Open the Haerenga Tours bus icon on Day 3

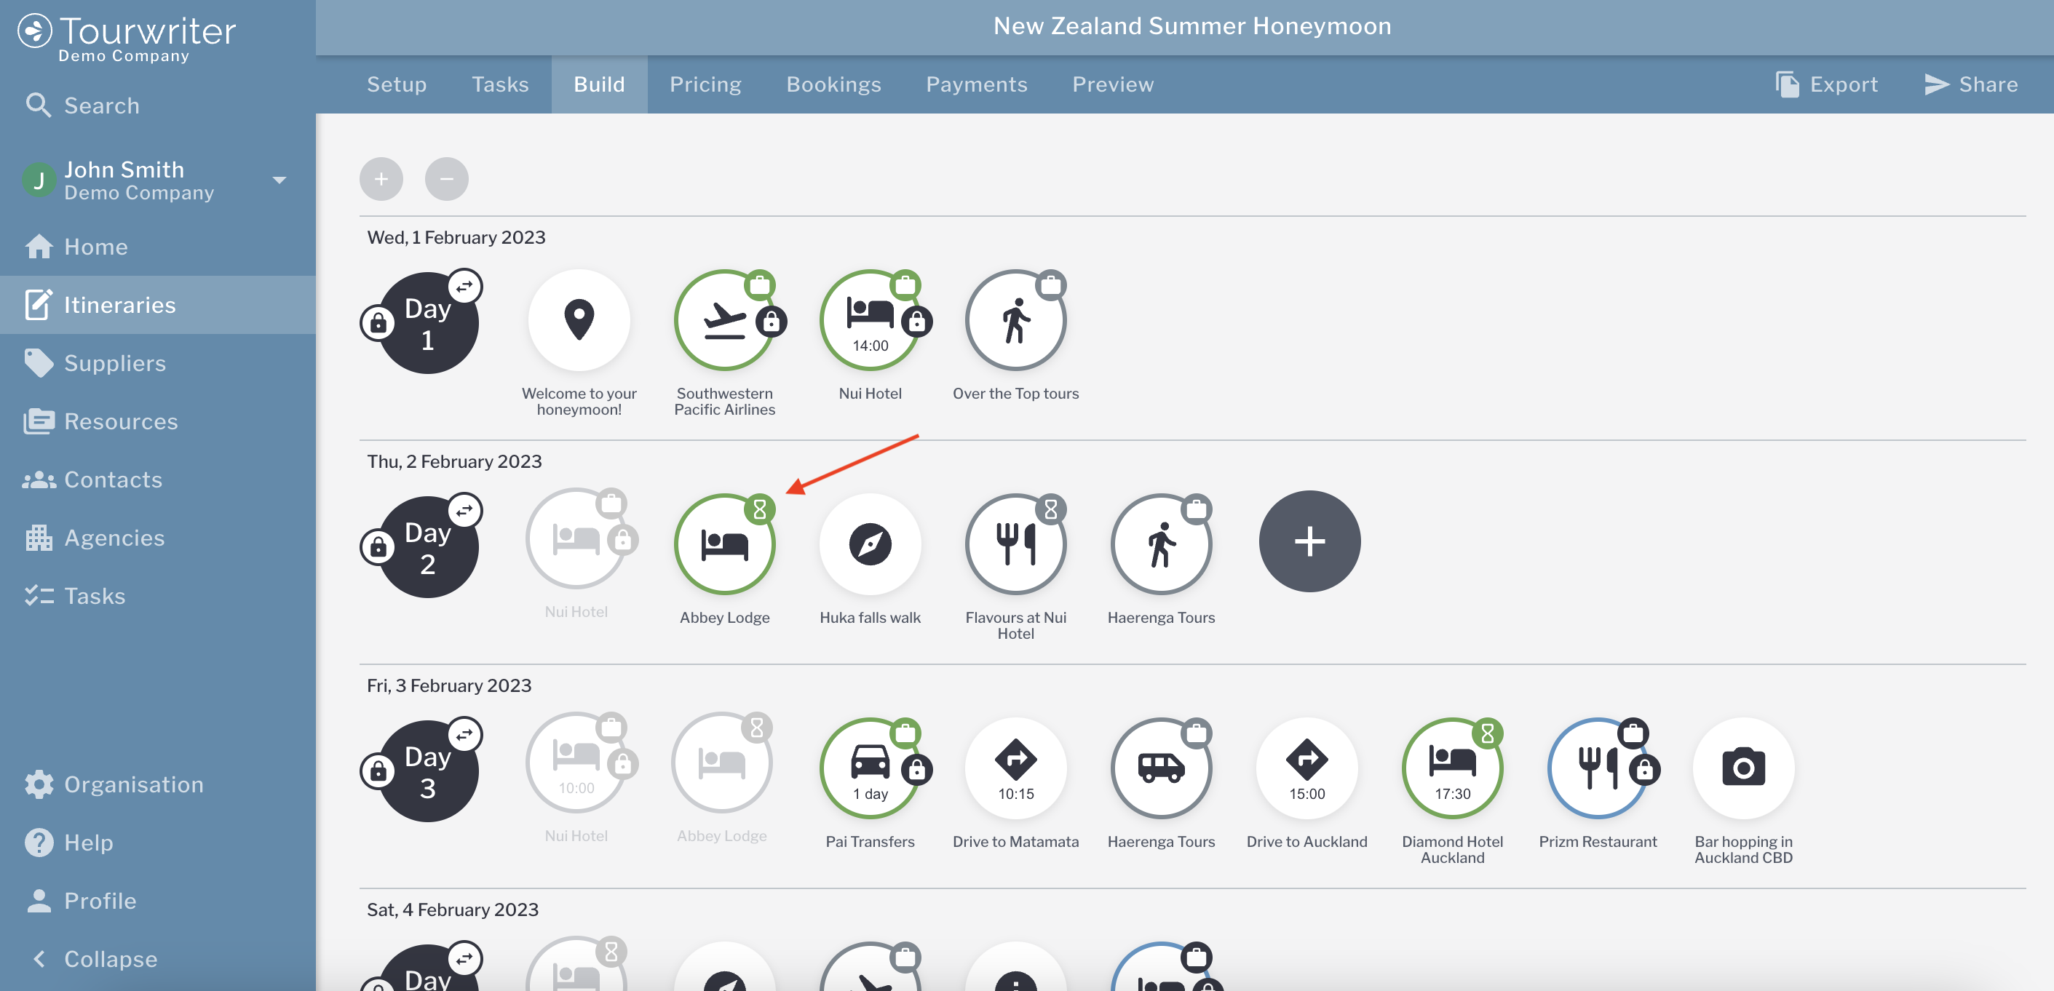[1160, 767]
